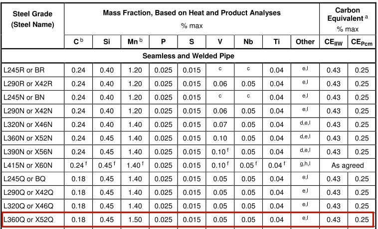Click the "As agreed" carbon equivalent cell

click(348, 165)
